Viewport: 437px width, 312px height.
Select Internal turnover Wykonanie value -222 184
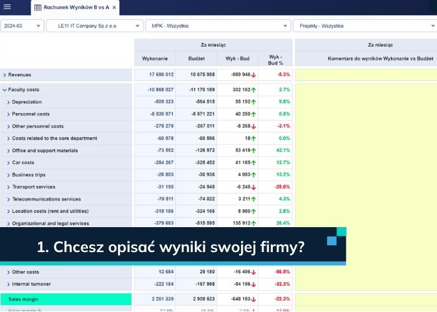164,284
